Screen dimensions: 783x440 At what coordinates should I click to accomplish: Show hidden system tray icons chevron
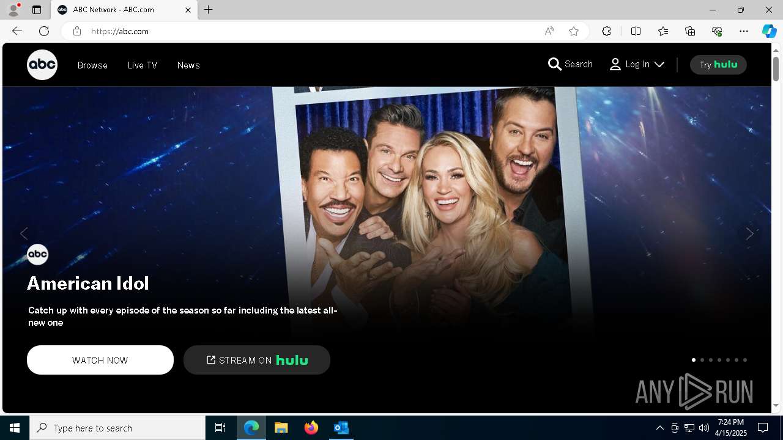click(659, 428)
